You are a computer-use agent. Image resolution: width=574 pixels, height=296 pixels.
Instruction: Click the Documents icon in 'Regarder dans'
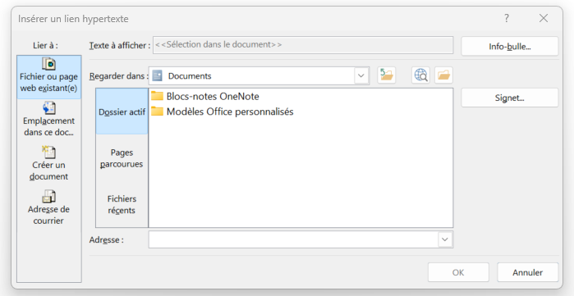coord(157,75)
